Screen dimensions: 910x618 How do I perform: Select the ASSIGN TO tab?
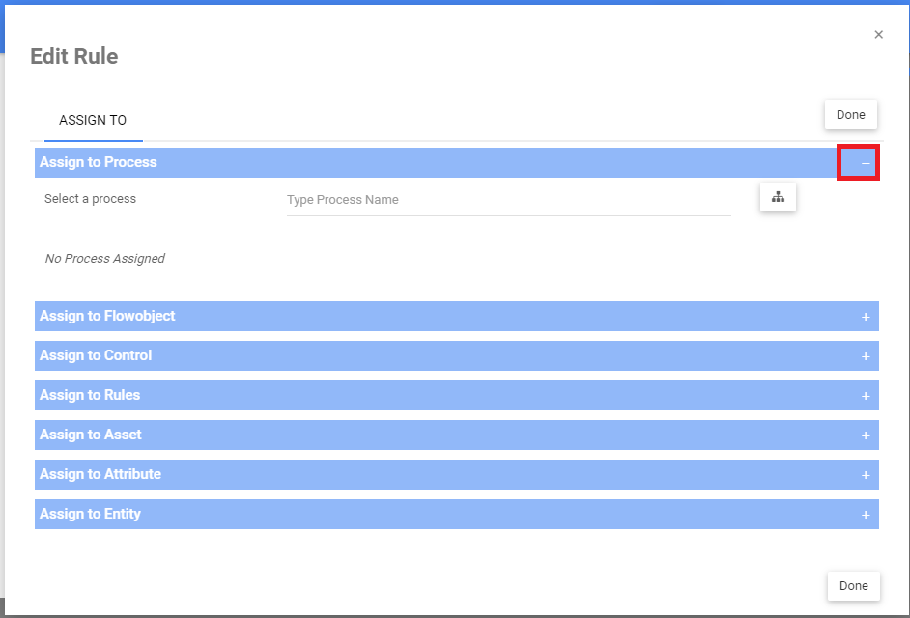coord(93,121)
